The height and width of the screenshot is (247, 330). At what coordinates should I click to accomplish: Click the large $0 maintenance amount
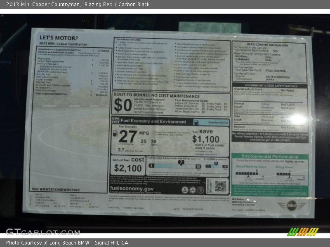point(123,105)
